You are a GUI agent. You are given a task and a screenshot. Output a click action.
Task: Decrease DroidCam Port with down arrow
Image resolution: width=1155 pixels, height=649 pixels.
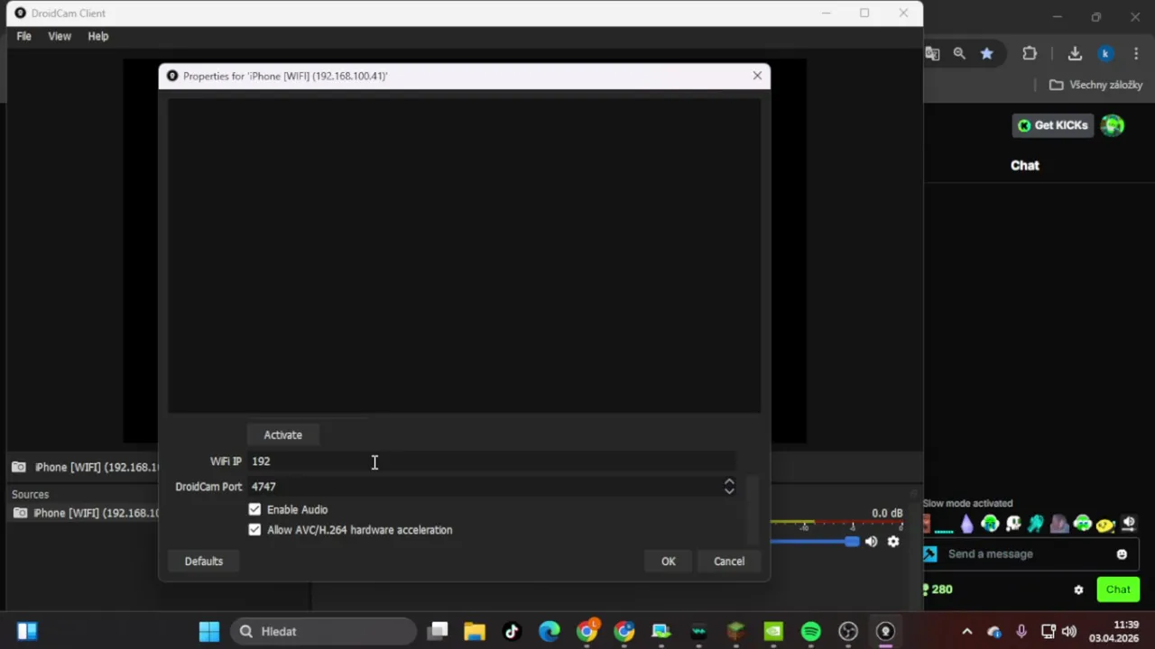[729, 491]
